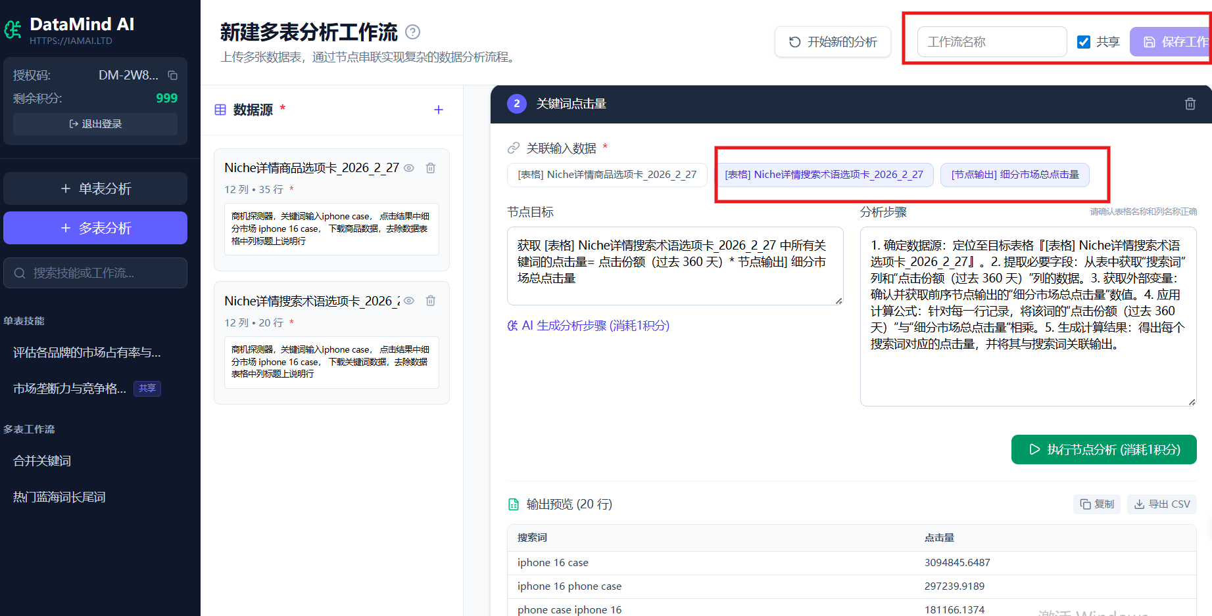
Task: Delete the 关键词点击量 node
Action: coord(1190,104)
